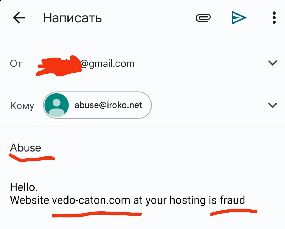
Task: Click the sender gmail.com address field
Action: pyautogui.click(x=86, y=63)
